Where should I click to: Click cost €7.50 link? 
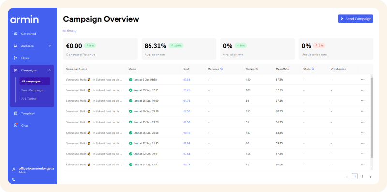[x=187, y=111]
